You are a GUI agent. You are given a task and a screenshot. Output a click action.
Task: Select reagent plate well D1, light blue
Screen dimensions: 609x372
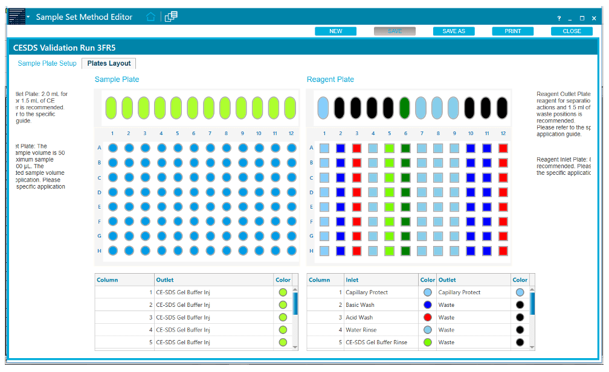point(324,192)
